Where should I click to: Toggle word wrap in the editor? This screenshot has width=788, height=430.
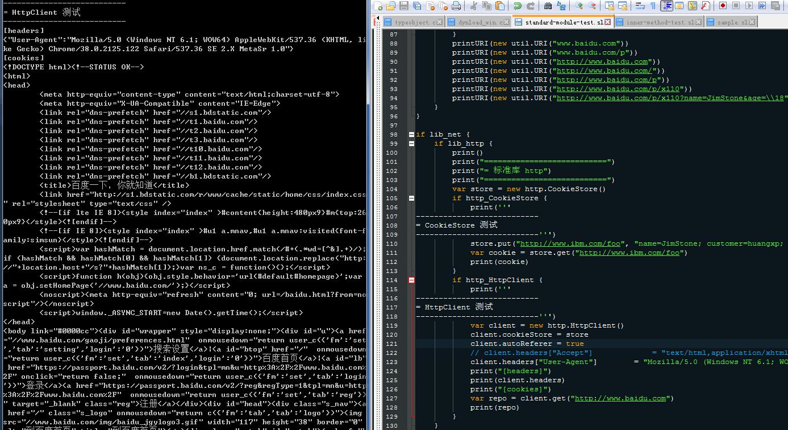pyautogui.click(x=640, y=6)
